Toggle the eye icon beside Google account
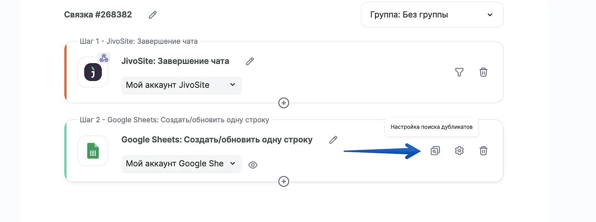This screenshot has width=596, height=222. [253, 165]
